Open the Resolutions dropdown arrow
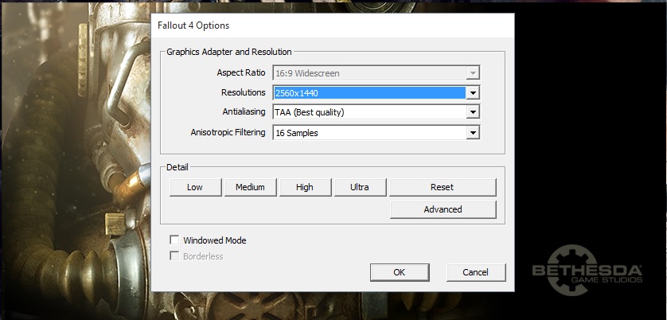 473,93
